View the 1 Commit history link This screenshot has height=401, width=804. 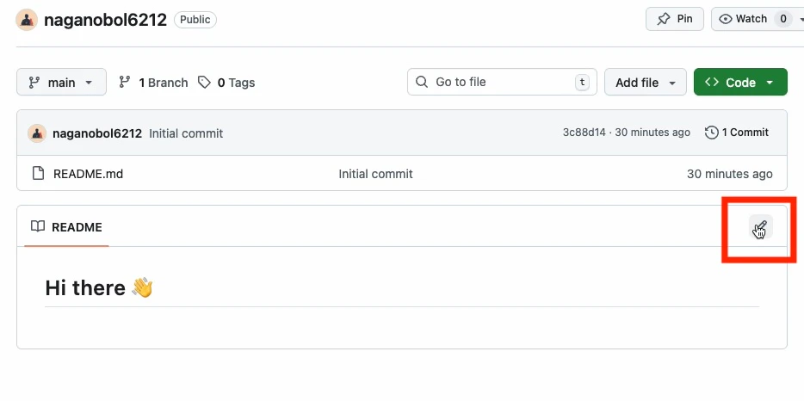point(737,133)
